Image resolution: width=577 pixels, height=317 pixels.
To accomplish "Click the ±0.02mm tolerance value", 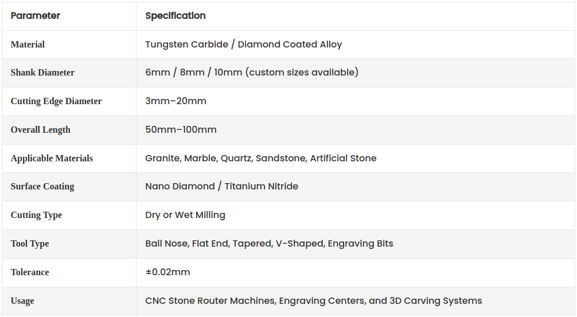I will 167,272.
